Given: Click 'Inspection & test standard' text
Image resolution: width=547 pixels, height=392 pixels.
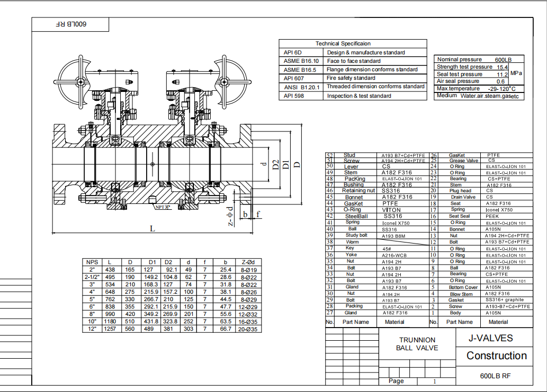Looking at the screenshot, I should (359, 96).
